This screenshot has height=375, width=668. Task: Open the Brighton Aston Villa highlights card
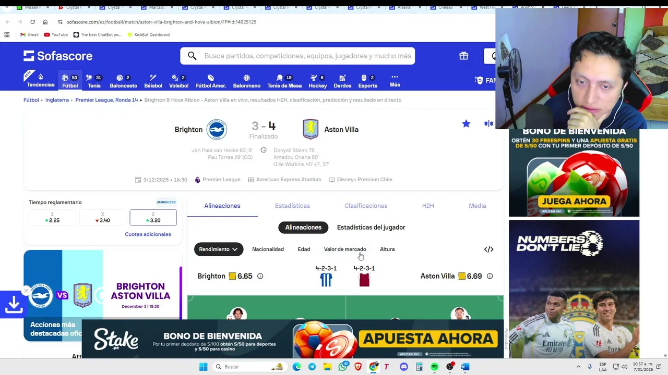[x=102, y=295]
